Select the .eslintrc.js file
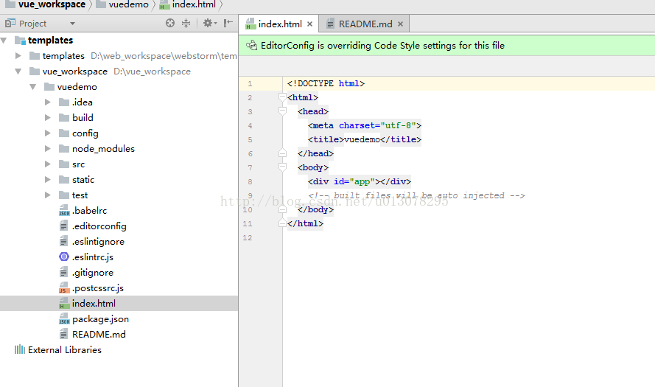Screen dimensions: 655x387 92,257
